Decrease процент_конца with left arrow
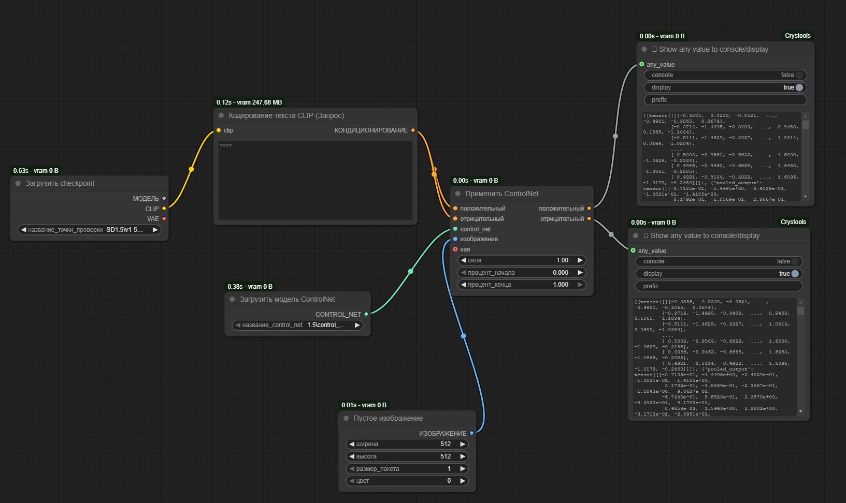This screenshot has width=846, height=503. coord(463,285)
